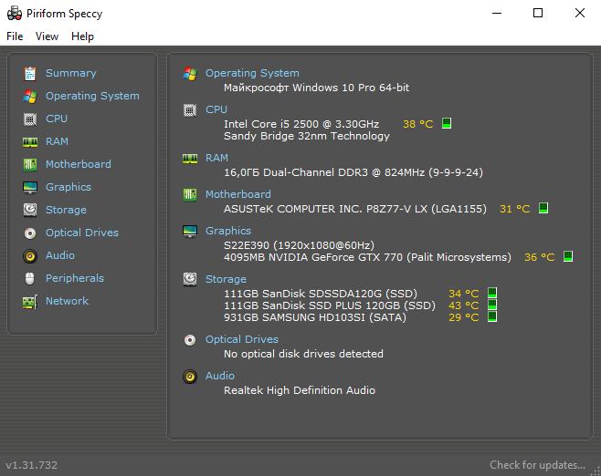Open Audio section in sidebar
Viewport: 601px width, 476px height.
(60, 255)
